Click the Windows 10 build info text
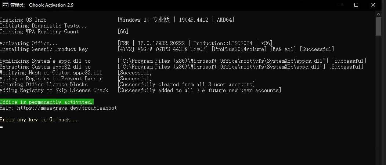This screenshot has width=386, height=165. coord(176,20)
